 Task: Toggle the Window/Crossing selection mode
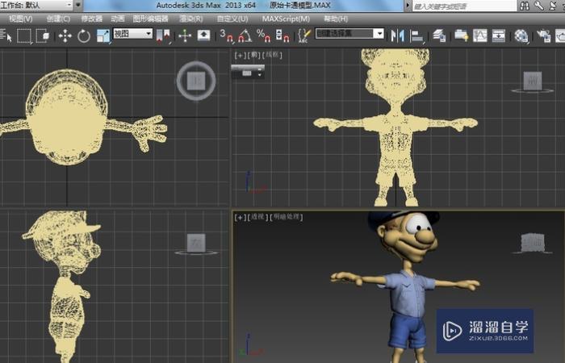click(43, 36)
